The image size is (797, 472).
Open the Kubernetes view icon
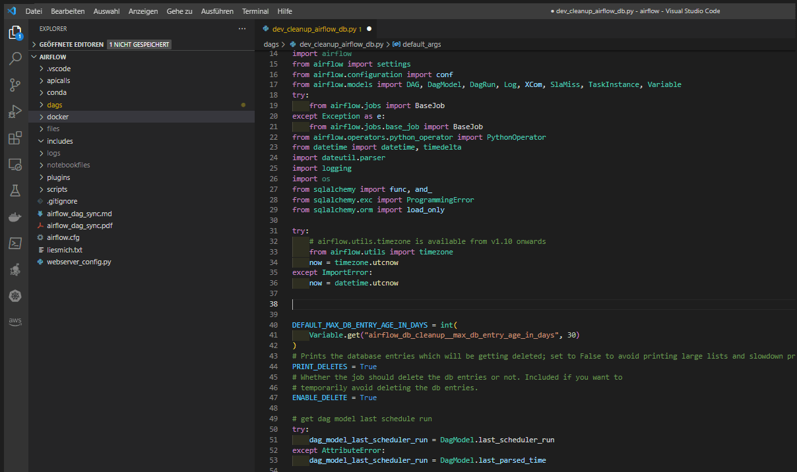pyautogui.click(x=15, y=296)
